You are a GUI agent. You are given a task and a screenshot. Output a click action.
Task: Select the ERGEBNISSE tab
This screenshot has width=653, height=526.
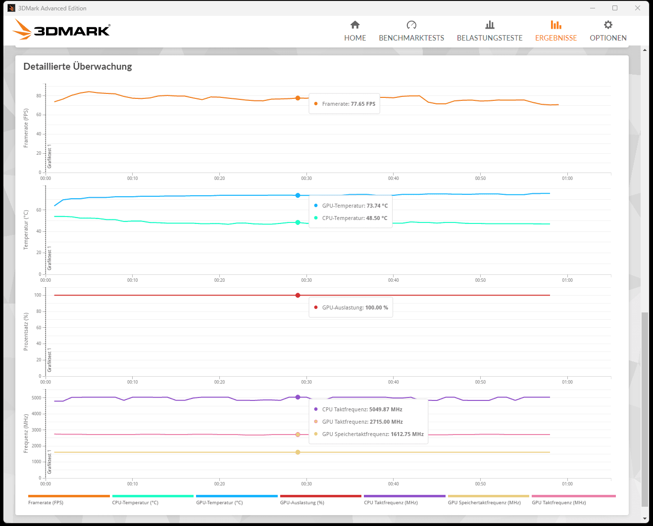[x=556, y=32]
